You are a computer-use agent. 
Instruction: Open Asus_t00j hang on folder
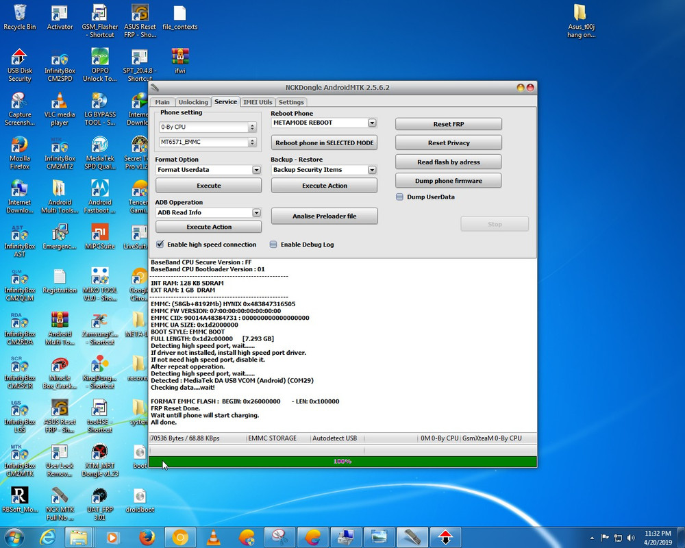point(581,21)
